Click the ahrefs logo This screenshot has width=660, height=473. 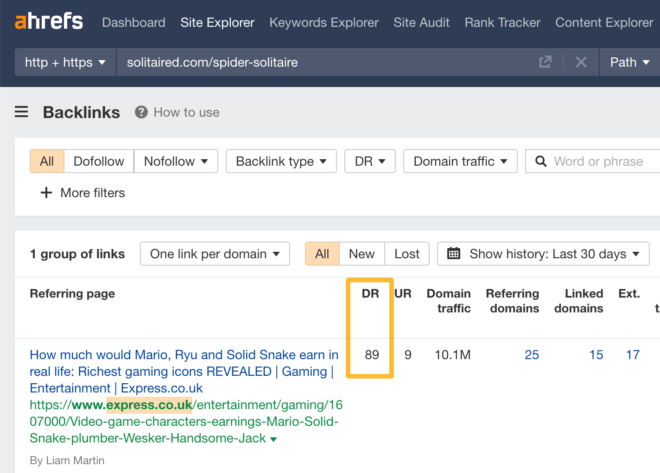(x=49, y=22)
